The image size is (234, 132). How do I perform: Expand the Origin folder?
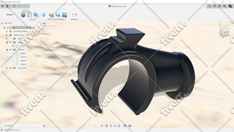point(7,39)
